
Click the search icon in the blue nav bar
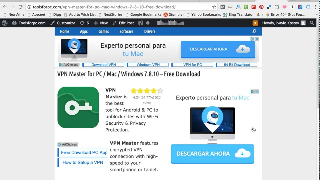click(x=254, y=31)
